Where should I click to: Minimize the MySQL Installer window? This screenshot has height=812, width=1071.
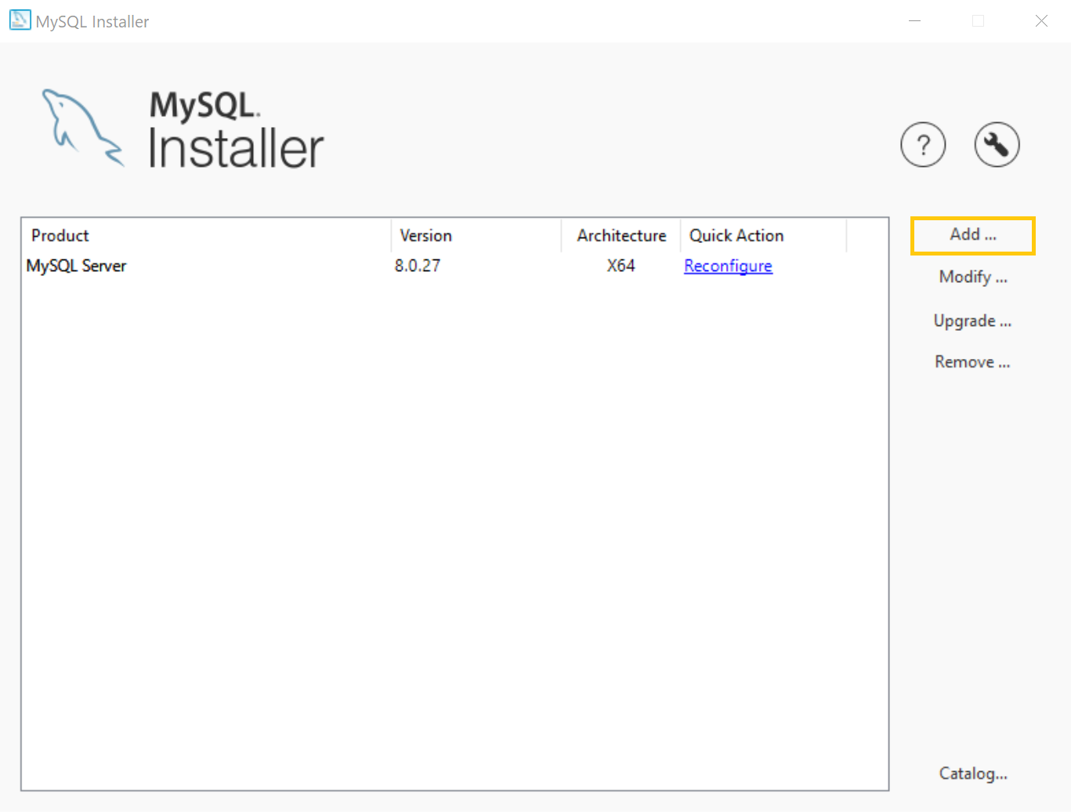point(914,21)
